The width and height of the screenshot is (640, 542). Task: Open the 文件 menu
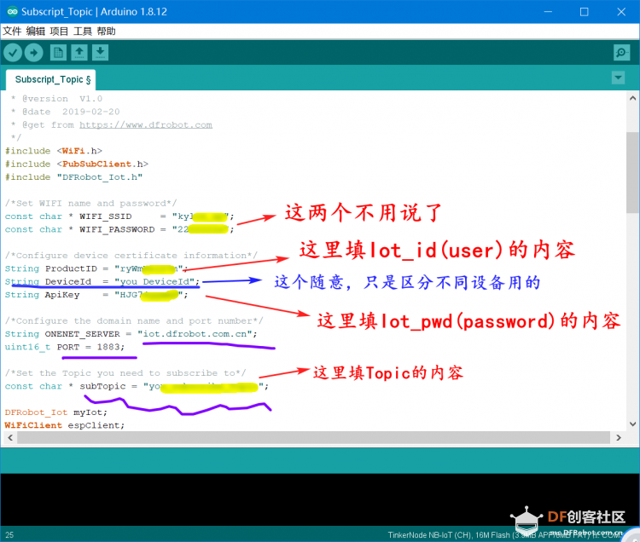12,32
